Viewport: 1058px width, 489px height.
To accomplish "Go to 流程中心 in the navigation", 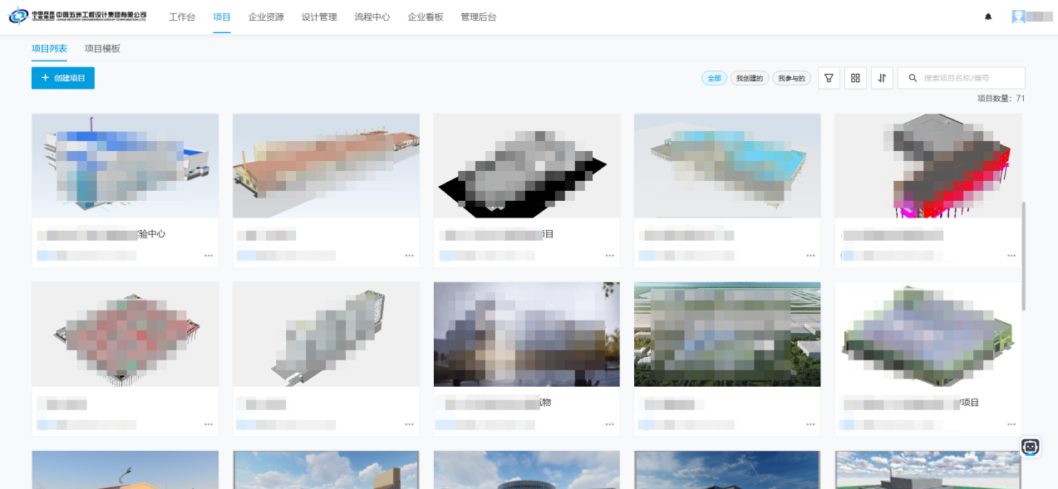I will (372, 17).
